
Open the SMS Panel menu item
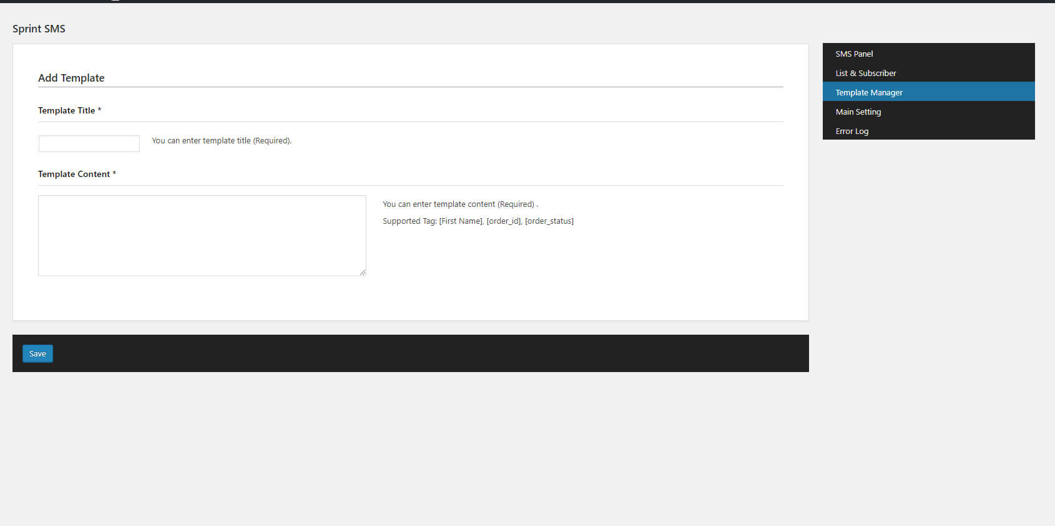click(928, 54)
